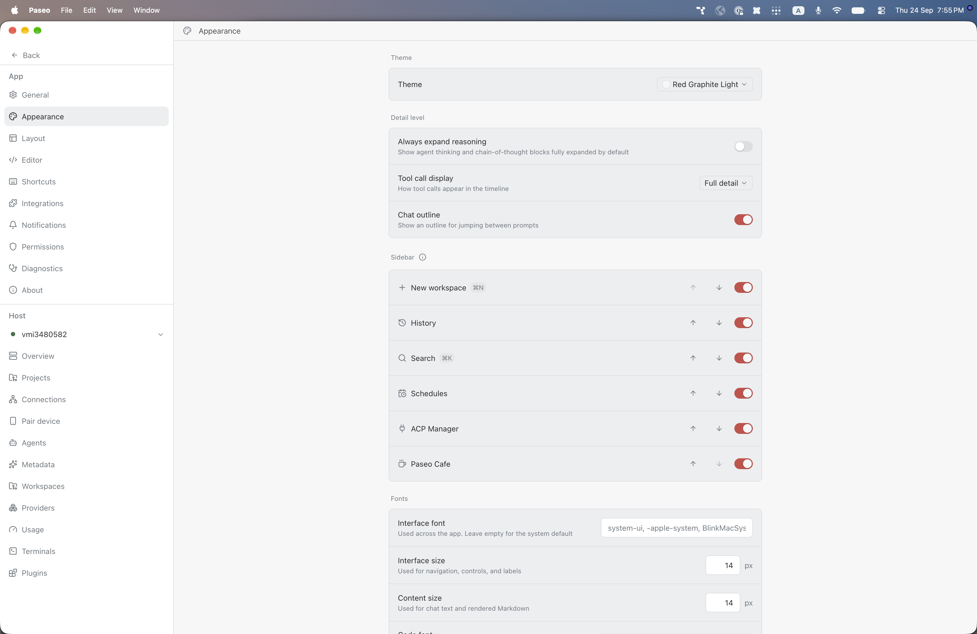Open the Permissions page
Screen dimensions: 977x634
pyautogui.click(x=86, y=247)
